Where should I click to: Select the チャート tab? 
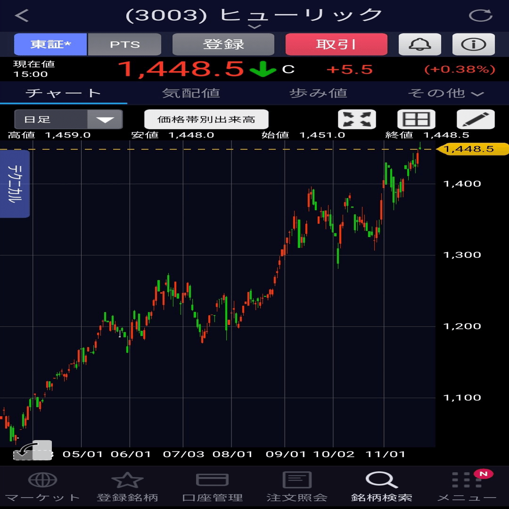coord(64,93)
